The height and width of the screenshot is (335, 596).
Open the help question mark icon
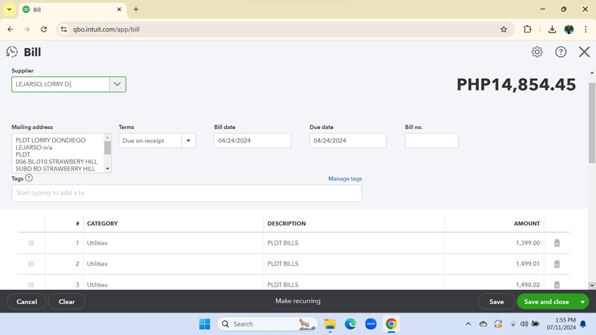561,51
